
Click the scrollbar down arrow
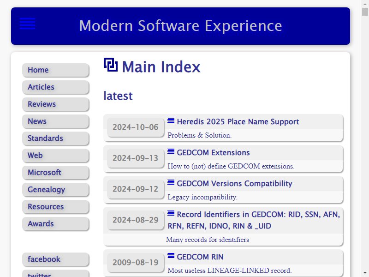tap(365, 273)
